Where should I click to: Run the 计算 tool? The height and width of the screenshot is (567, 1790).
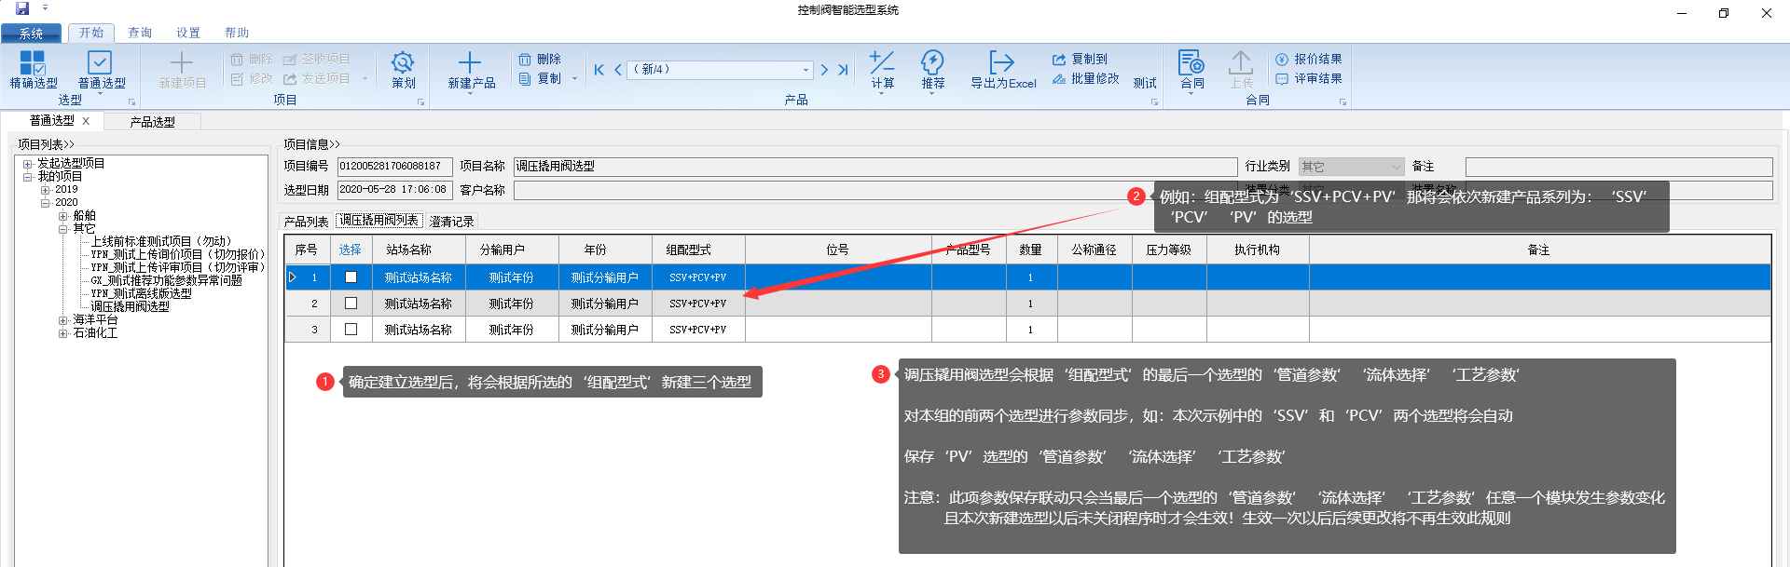click(x=882, y=63)
